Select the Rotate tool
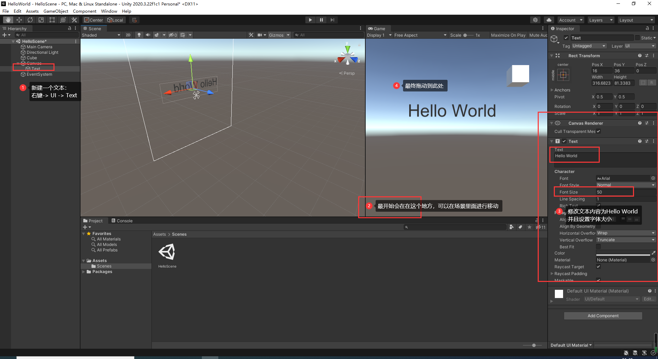The height and width of the screenshot is (359, 658). coord(30,20)
